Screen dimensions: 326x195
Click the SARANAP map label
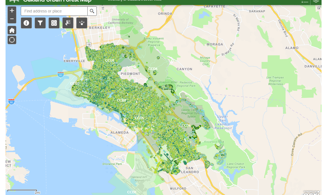coord(257,11)
